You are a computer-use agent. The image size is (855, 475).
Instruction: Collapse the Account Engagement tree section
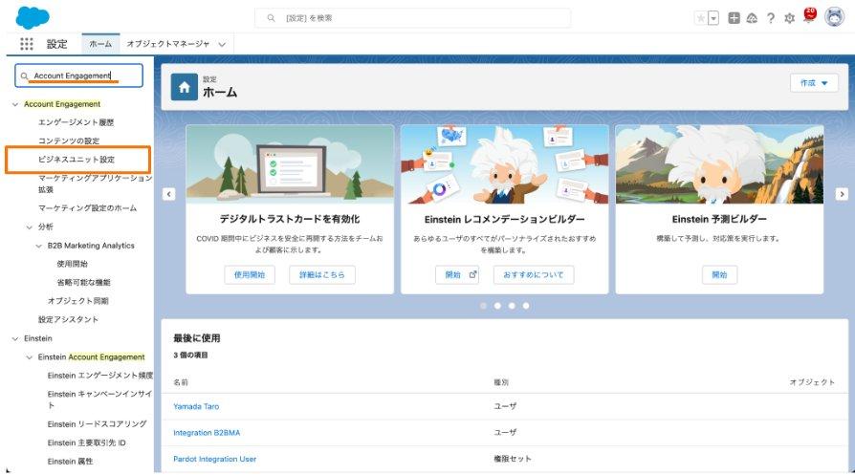[x=15, y=104]
